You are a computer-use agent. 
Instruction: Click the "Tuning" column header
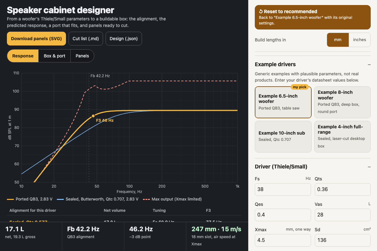(159, 211)
